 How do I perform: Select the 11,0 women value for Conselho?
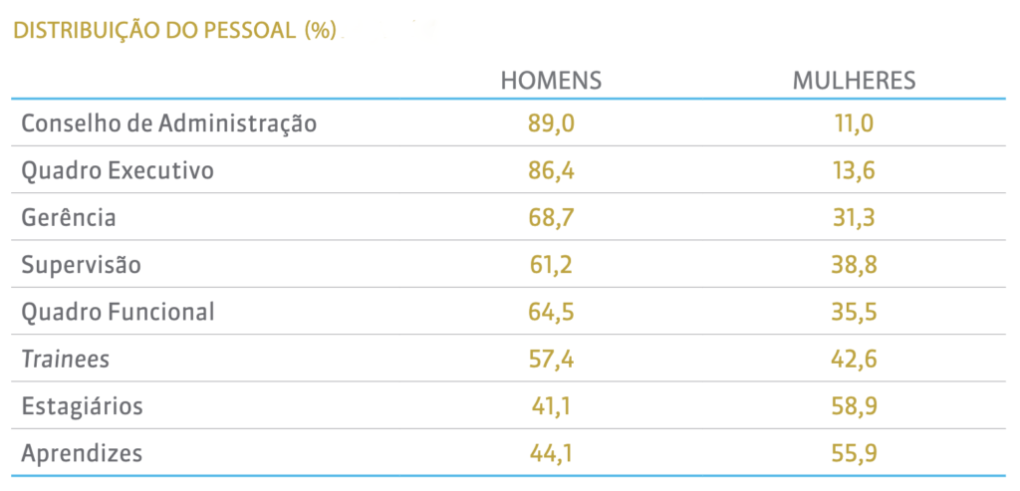click(x=855, y=123)
